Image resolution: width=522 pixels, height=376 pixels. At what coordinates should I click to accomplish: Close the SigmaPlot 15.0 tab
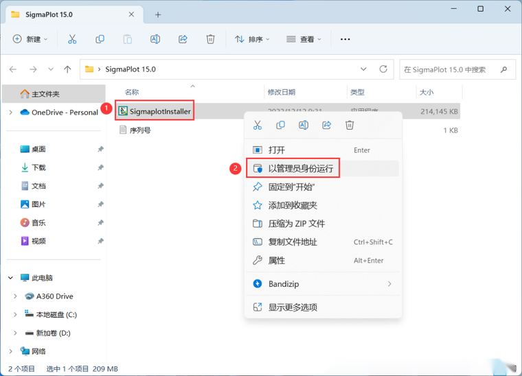click(x=131, y=14)
